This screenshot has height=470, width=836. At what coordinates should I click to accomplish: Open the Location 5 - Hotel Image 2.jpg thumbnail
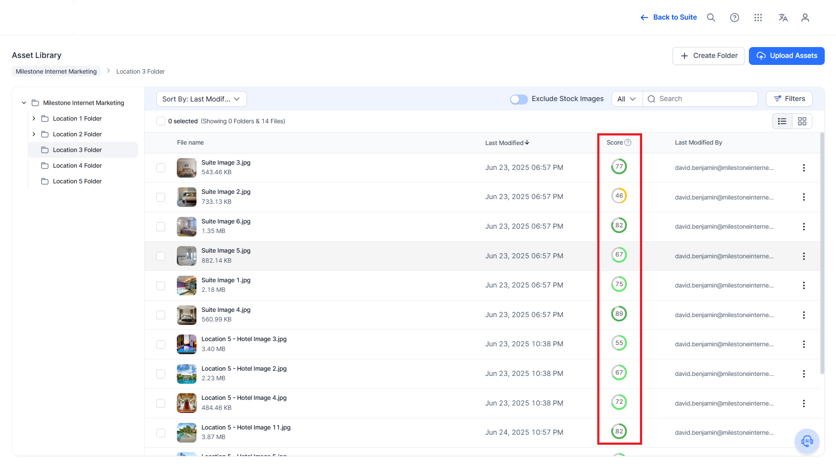click(186, 374)
